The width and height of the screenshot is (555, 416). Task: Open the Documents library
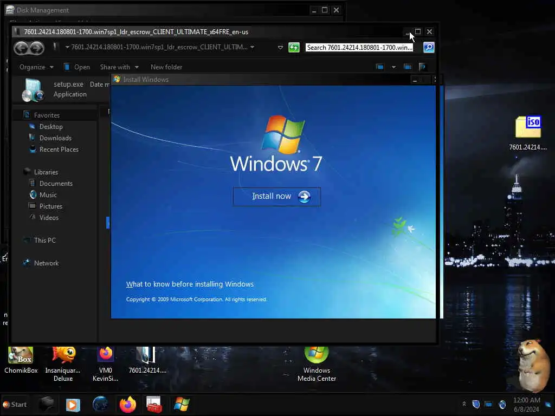click(51, 183)
